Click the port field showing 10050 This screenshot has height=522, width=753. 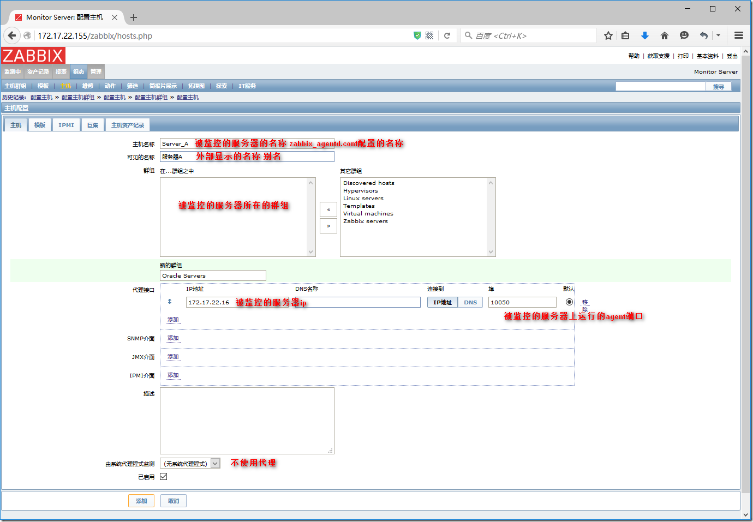point(522,302)
